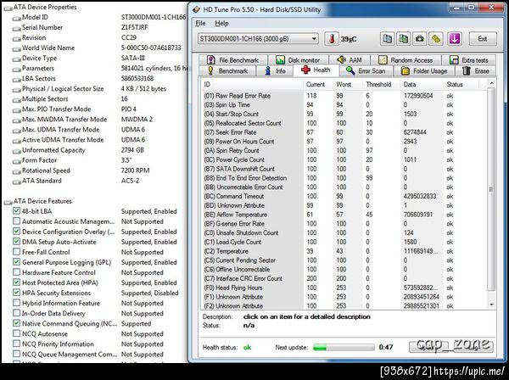Toggle HPA Security Extensions checkbox
509x380 pixels.
(17, 293)
